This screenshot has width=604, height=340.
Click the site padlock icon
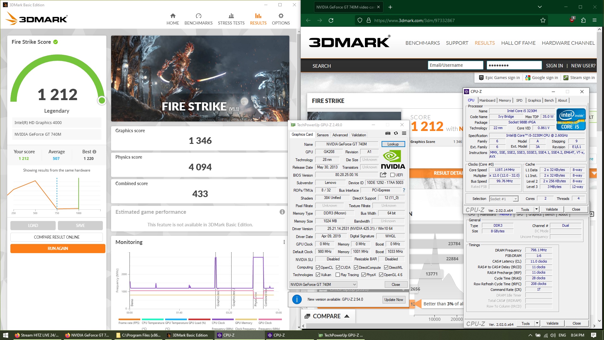click(368, 20)
